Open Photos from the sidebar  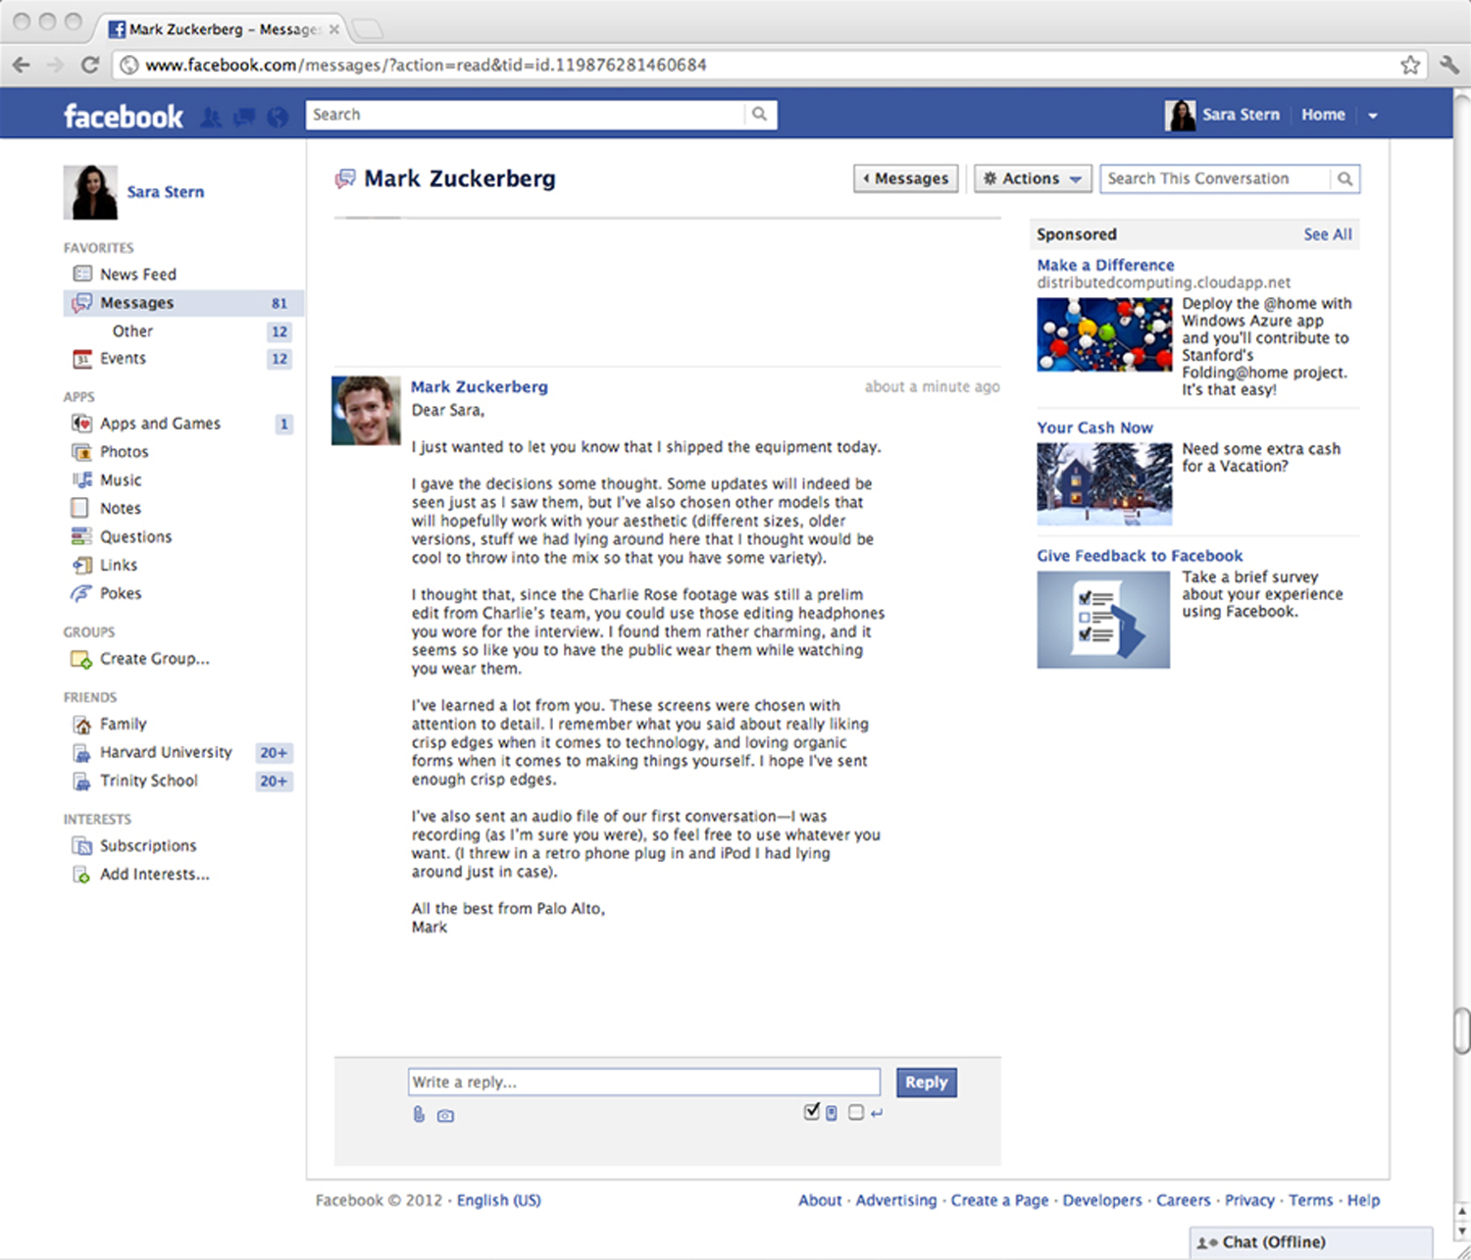click(x=124, y=452)
